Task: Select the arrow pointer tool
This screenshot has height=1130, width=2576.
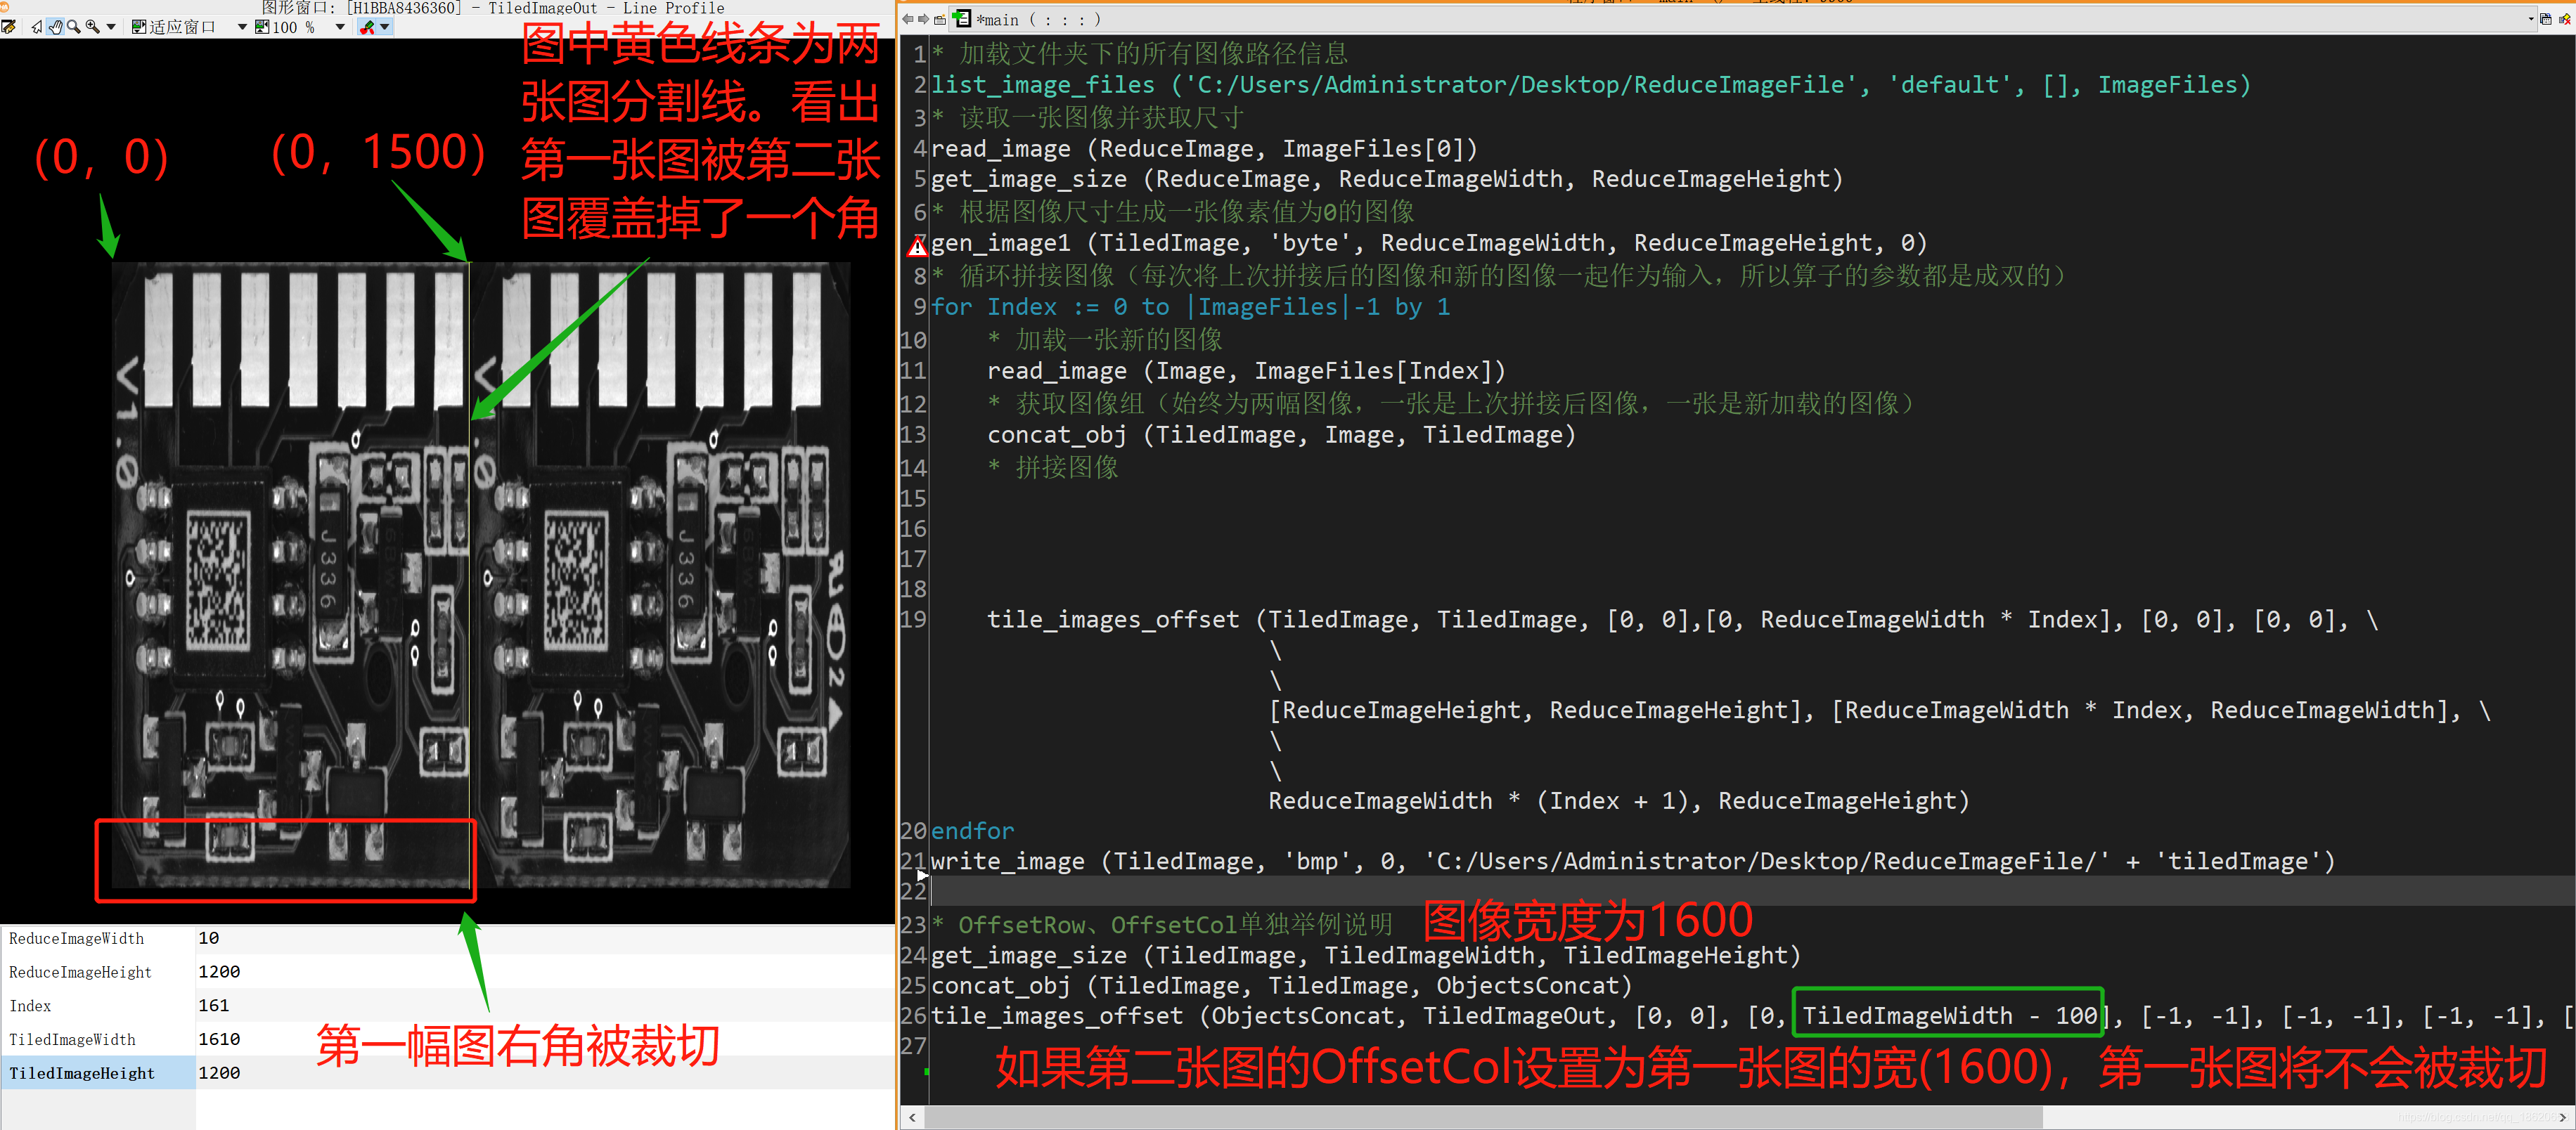Action: 37,27
